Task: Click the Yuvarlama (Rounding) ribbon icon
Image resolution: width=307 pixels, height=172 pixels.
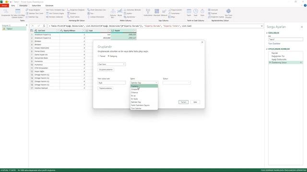Action: coord(174,13)
